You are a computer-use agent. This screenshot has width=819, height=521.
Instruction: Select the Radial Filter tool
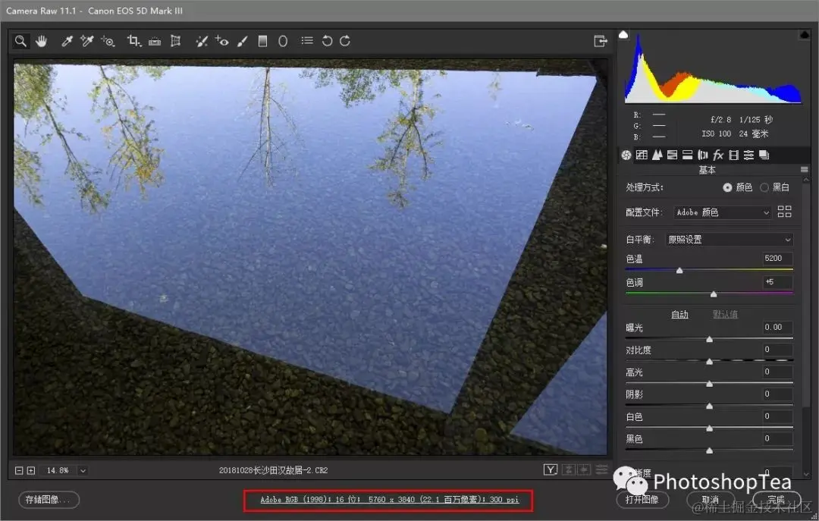(283, 41)
